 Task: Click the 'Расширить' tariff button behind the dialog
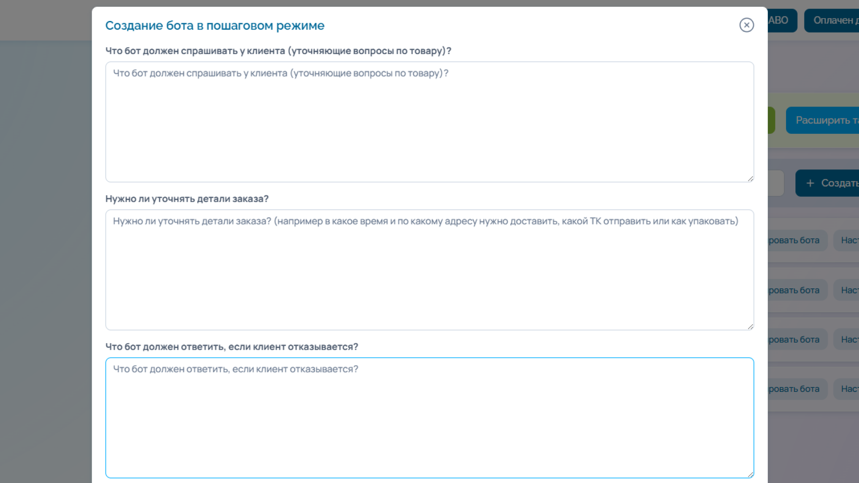[822, 120]
